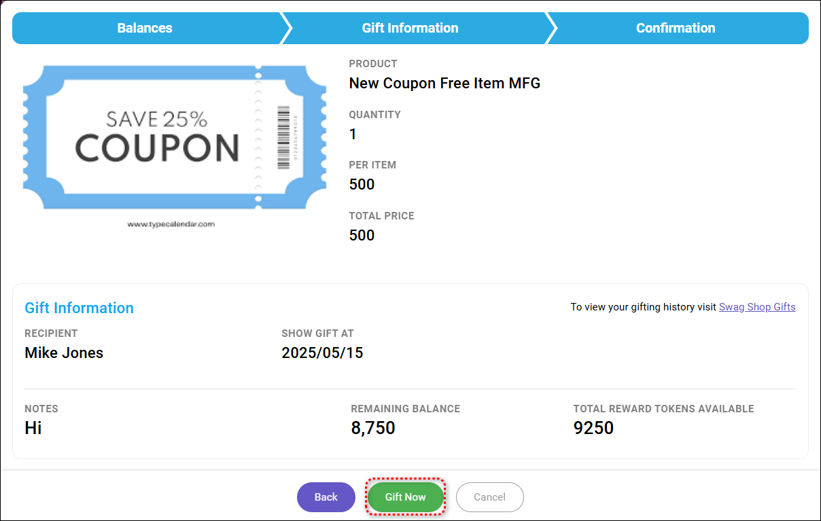Click the notes text Hi
821x521 pixels.
[33, 428]
